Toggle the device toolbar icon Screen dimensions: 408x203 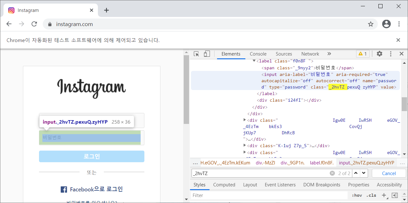pos(207,54)
